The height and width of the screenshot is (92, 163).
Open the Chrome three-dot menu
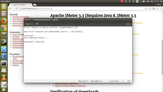[x=161, y=8]
